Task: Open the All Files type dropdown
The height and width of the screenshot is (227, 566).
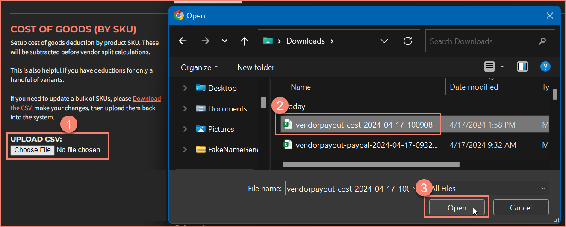Action: (x=489, y=188)
